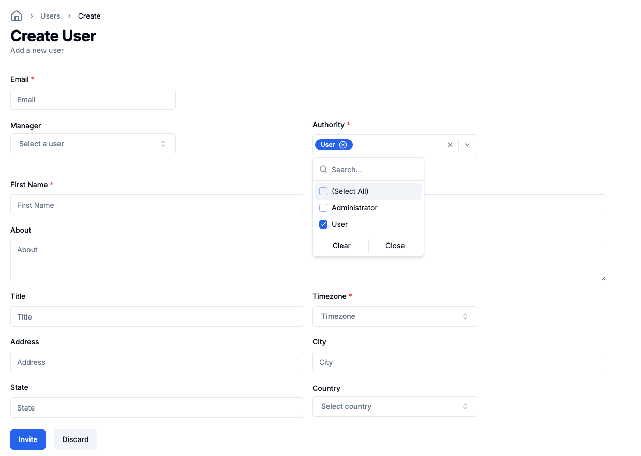Navigate to Users via the breadcrumb
This screenshot has width=641, height=456.
tap(50, 16)
